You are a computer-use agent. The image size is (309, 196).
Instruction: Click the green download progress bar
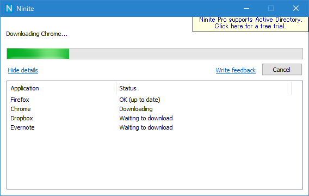(x=154, y=54)
